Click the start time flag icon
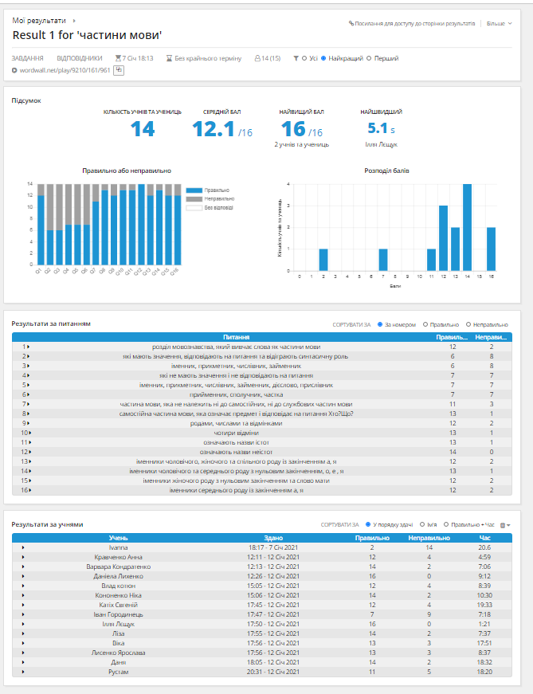 pos(118,58)
